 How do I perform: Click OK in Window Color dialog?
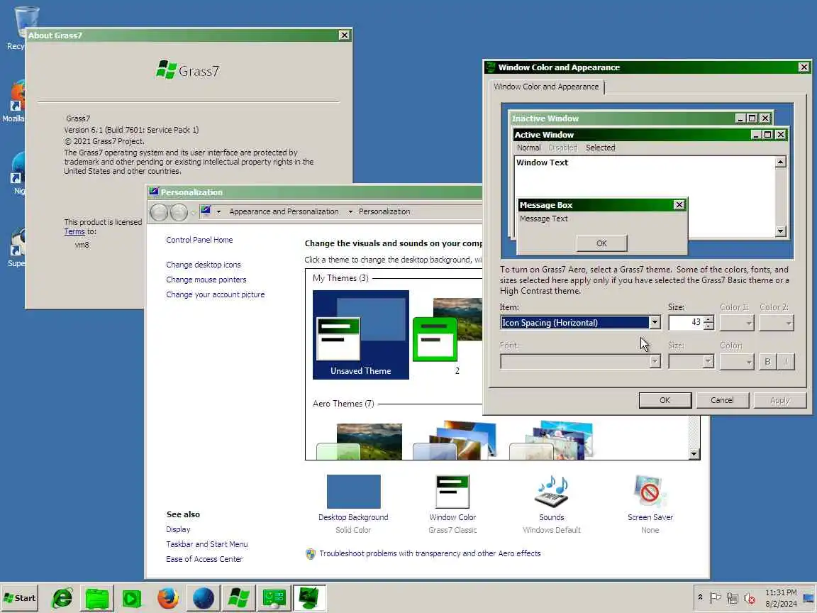tap(665, 400)
